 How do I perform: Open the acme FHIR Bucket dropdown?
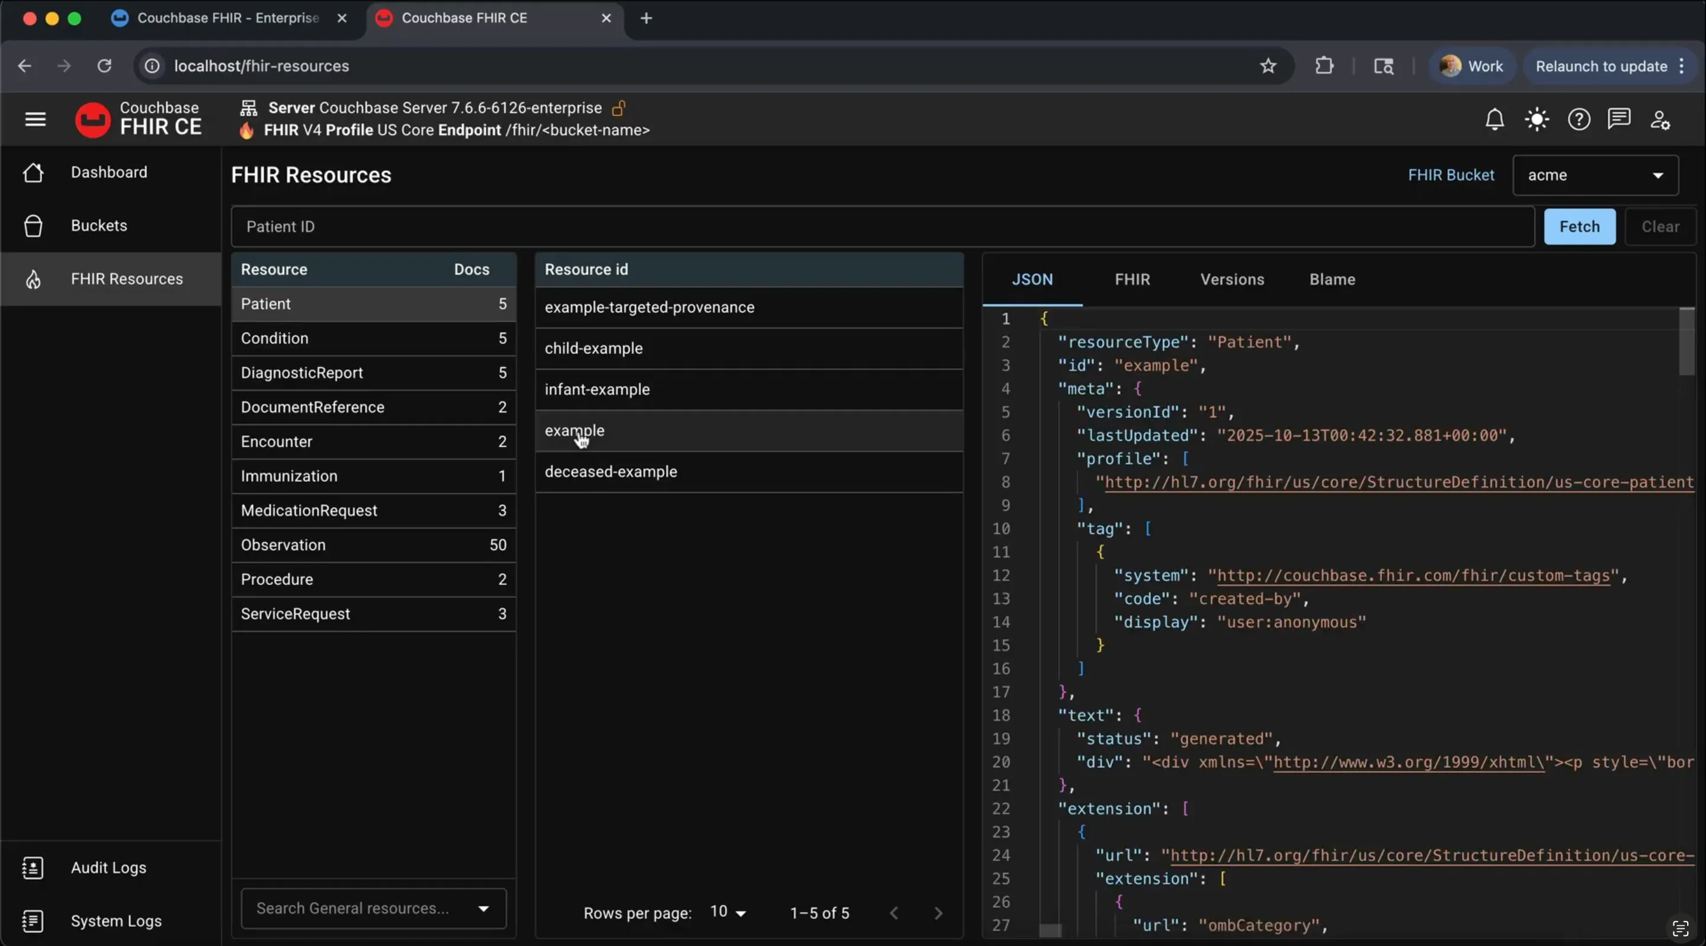coord(1596,175)
